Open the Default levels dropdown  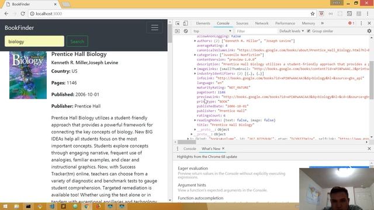click(292, 31)
